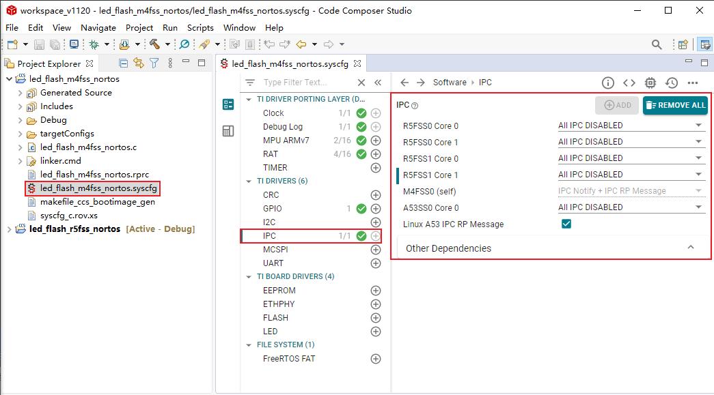Screen dimensions: 714x395
Task: Collapse the FILE SYSTEM (1) group
Action: point(249,345)
